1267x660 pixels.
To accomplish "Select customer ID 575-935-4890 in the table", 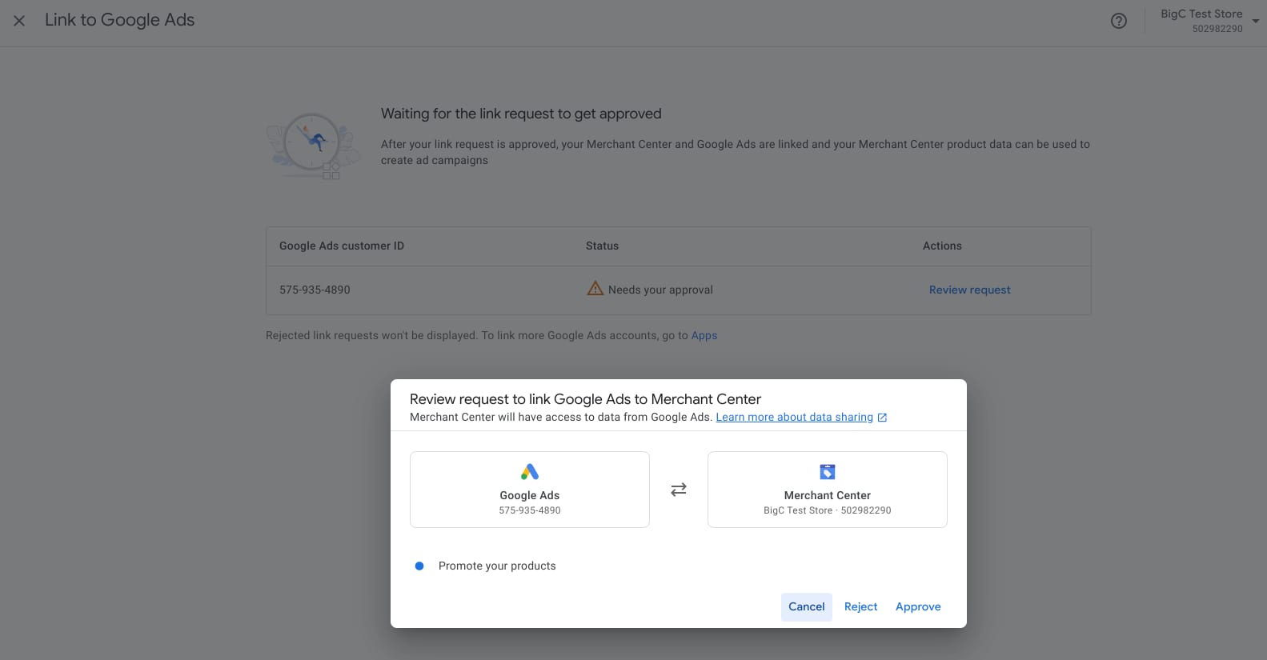I will [x=315, y=290].
